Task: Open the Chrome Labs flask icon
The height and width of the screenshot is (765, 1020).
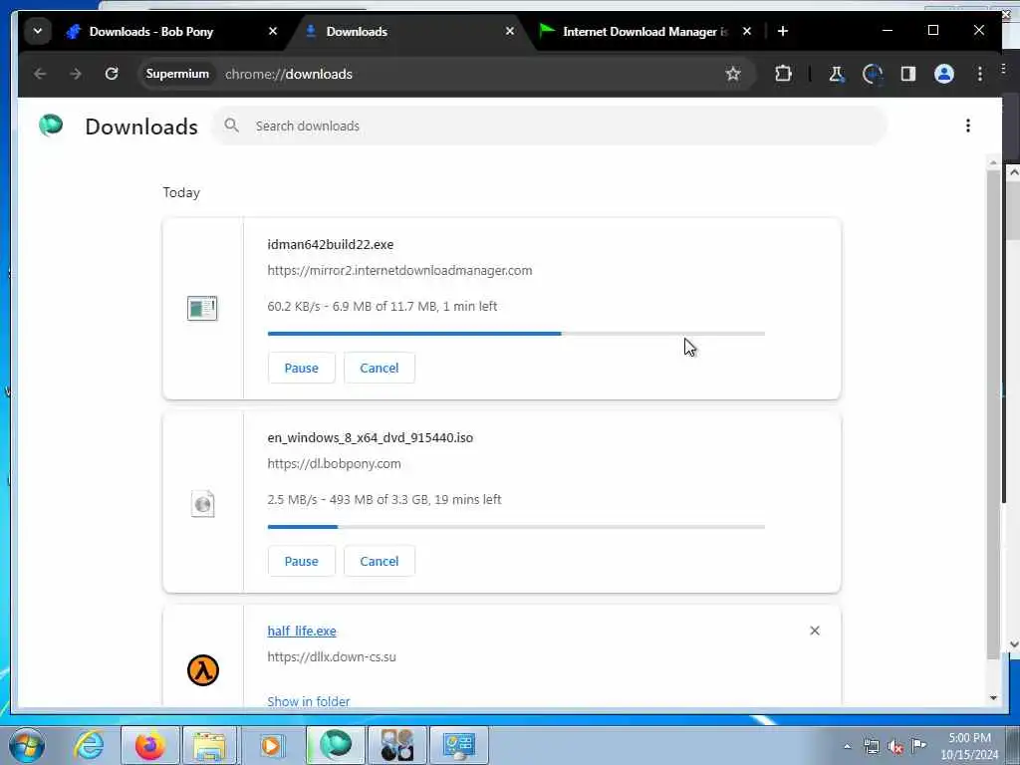Action: click(837, 74)
